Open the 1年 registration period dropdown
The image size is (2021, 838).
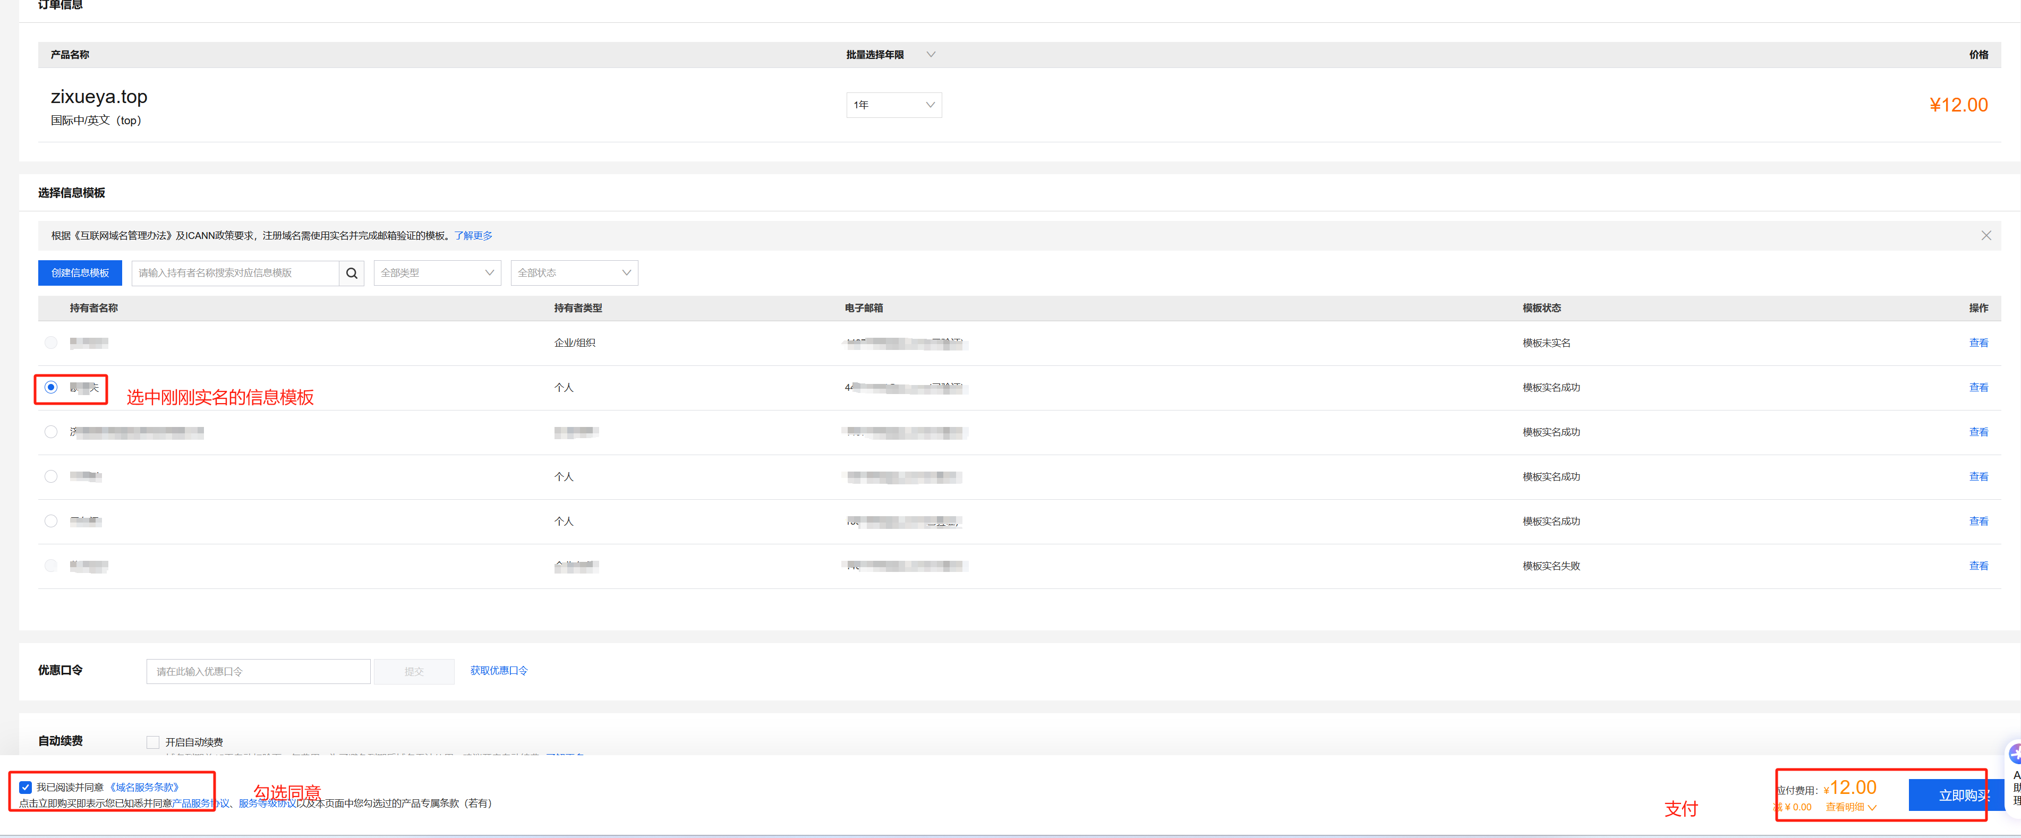(x=893, y=105)
